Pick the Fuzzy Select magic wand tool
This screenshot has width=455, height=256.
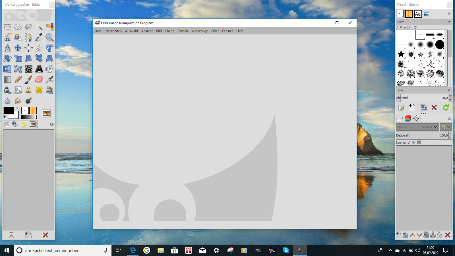point(39,27)
